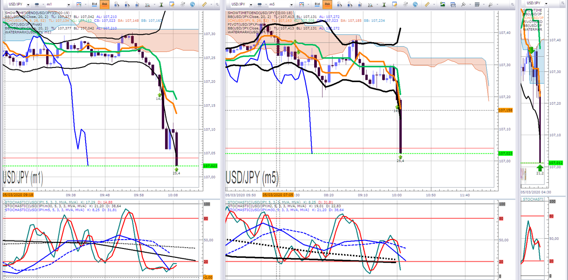Click the globe icon in m1 chart toolbar
The image size is (568, 280).
tap(193, 4)
